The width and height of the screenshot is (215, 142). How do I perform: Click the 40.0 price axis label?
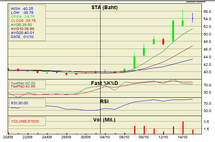click(207, 72)
